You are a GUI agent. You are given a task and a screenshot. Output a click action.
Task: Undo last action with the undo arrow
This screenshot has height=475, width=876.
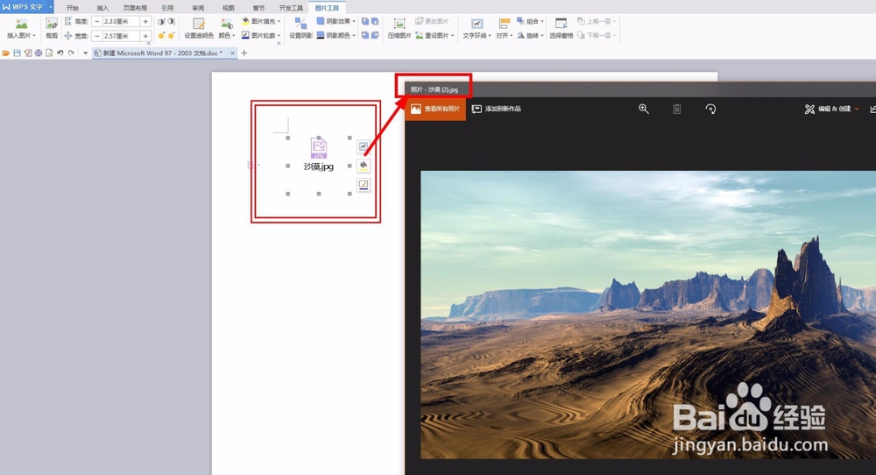(60, 53)
